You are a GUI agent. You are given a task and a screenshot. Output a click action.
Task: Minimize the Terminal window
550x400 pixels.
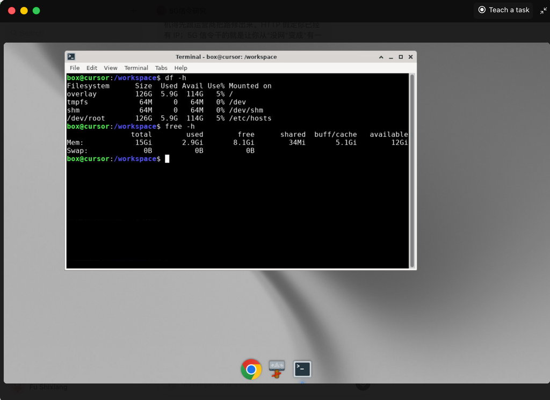coord(391,57)
